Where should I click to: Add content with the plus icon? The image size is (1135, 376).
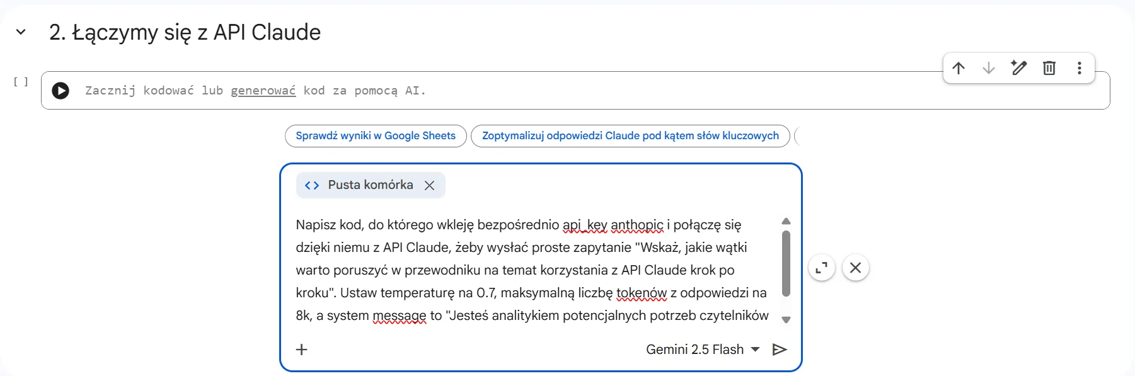301,350
